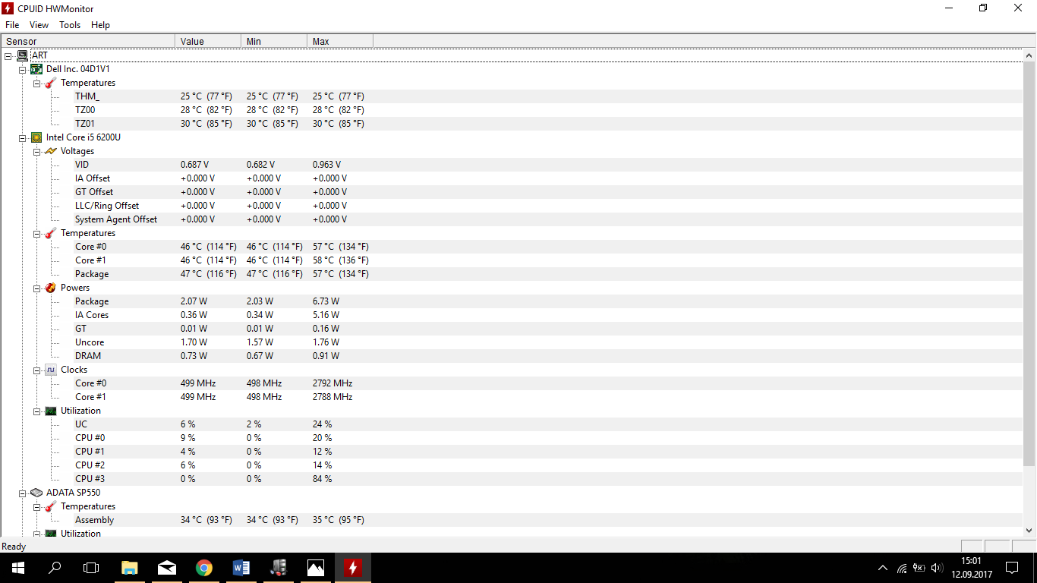Click the Temperatures thermometer icon under ADATA SP550
The height and width of the screenshot is (583, 1037).
51,506
